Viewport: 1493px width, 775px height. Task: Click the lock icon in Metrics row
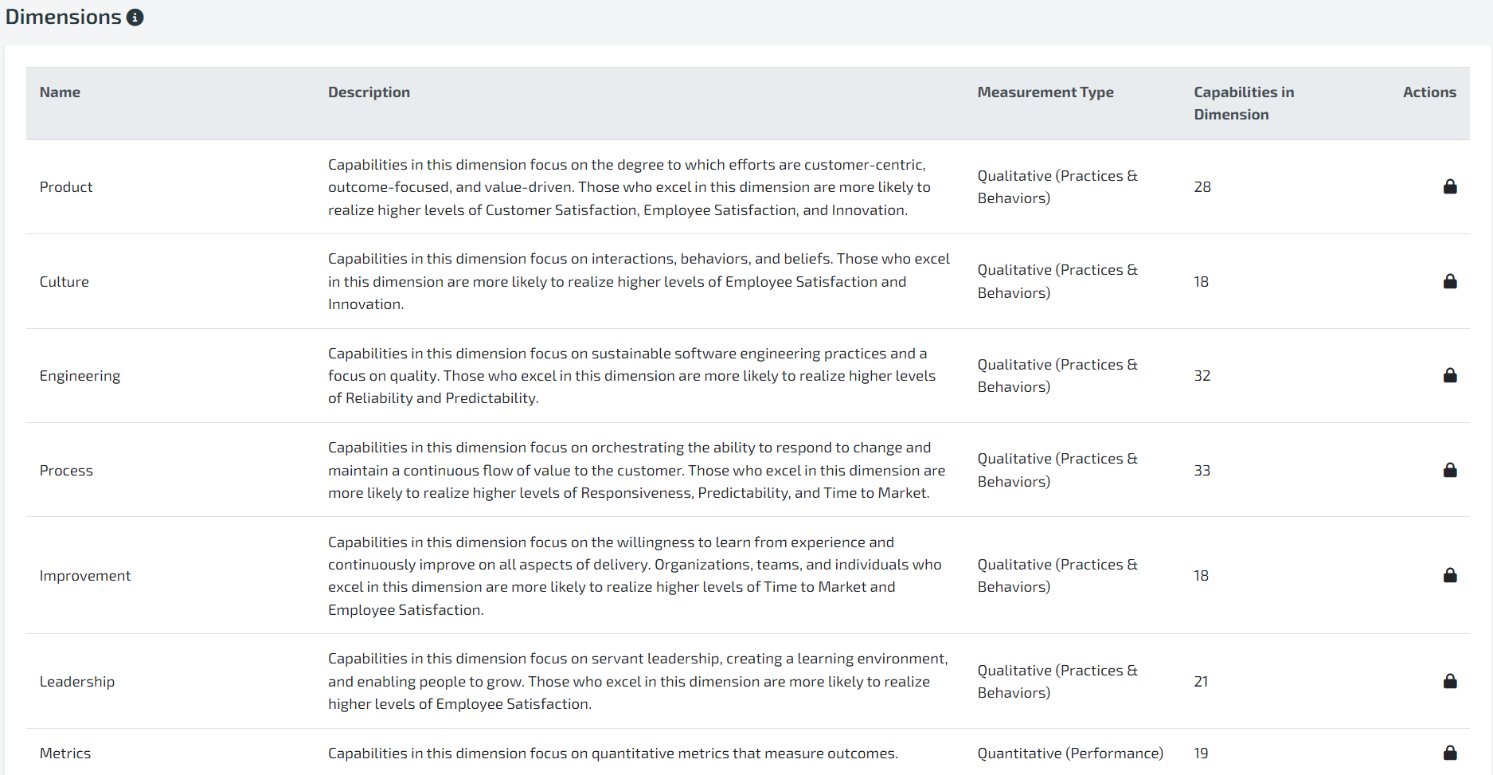[x=1450, y=753]
